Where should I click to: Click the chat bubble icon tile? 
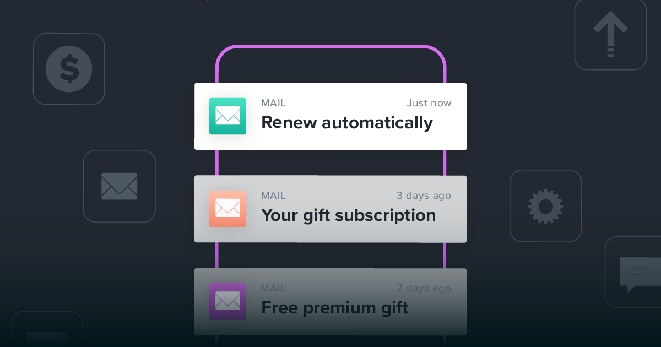[633, 272]
